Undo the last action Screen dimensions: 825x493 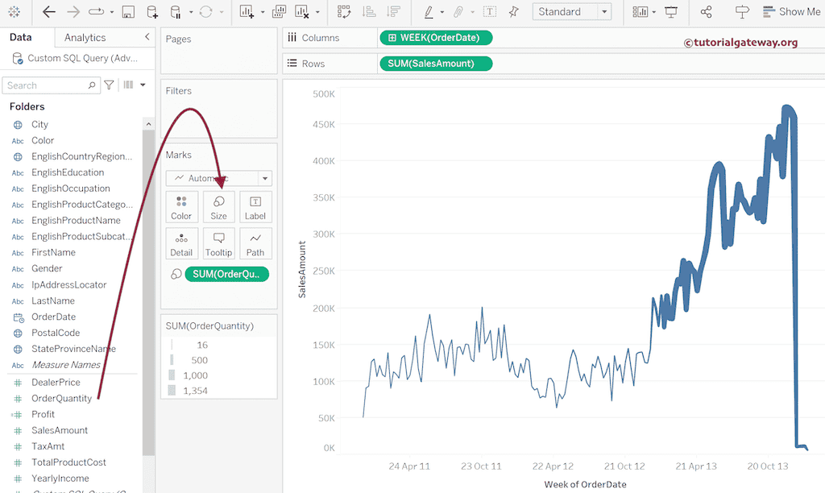[x=48, y=11]
